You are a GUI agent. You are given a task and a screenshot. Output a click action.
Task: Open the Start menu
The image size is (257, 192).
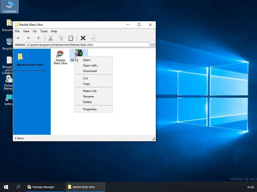coord(6,187)
